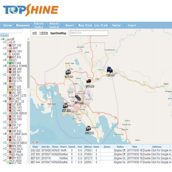Switch map to 卫星图像 satellite layer

tap(44, 33)
